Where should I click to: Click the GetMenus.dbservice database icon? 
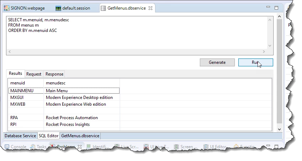click(103, 8)
